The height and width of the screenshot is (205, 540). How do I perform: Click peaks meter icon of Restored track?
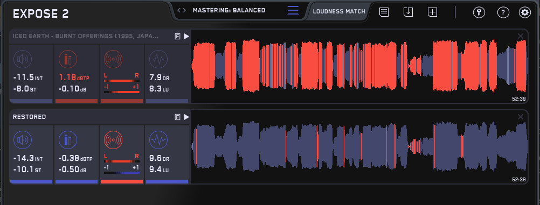click(x=68, y=140)
